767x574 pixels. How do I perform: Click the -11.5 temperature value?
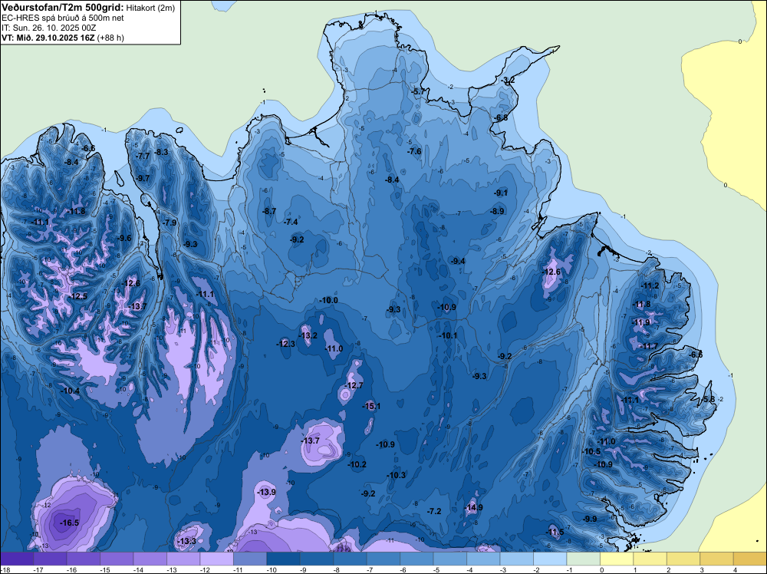click(x=555, y=532)
